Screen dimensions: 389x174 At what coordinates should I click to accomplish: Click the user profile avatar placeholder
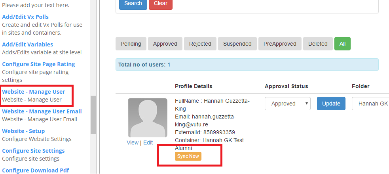click(x=147, y=117)
